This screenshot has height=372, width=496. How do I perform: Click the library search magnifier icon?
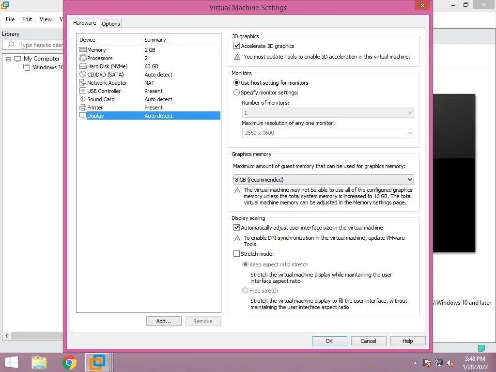[x=11, y=45]
